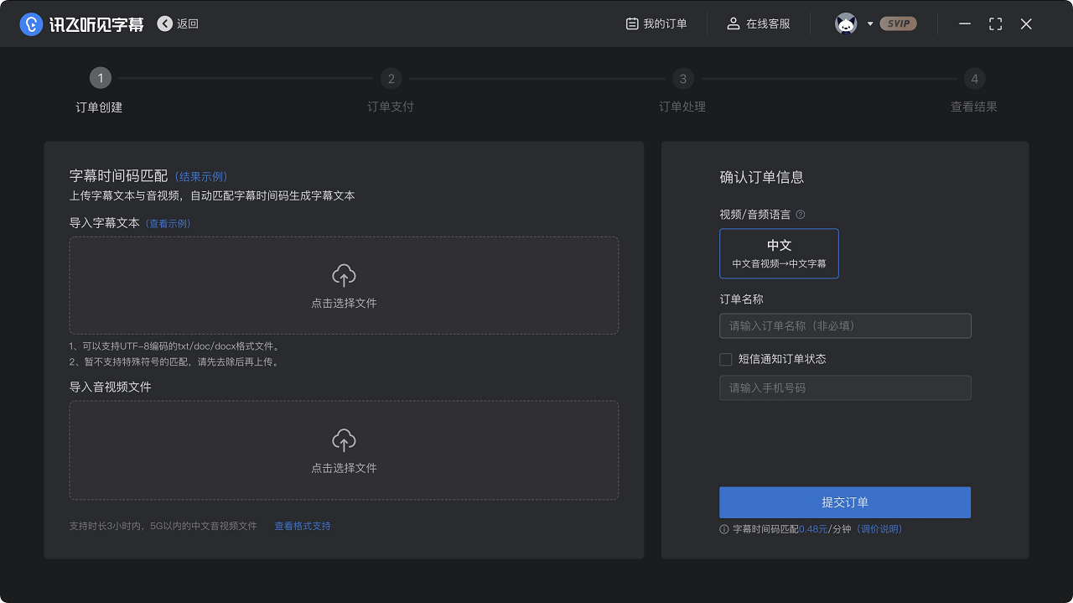Select the 中文 language option card
The image size is (1073, 603).
(779, 253)
